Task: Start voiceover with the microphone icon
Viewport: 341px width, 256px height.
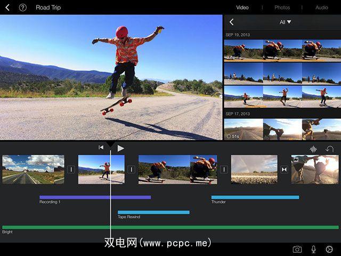Action: pyautogui.click(x=313, y=249)
